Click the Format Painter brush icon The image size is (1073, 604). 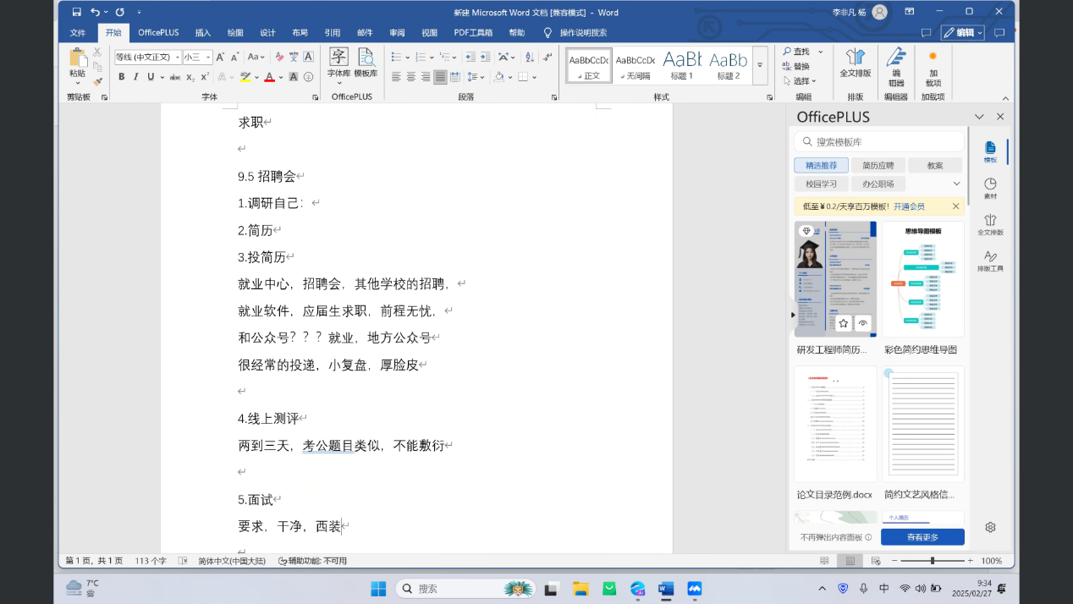click(97, 82)
